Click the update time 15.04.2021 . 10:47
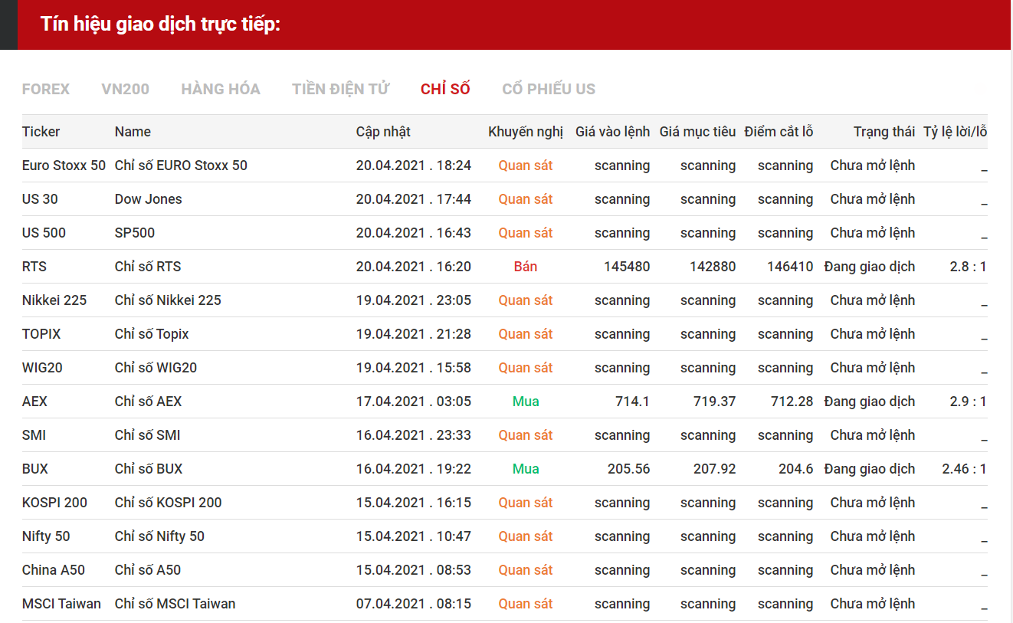The width and height of the screenshot is (1013, 623). pos(414,536)
